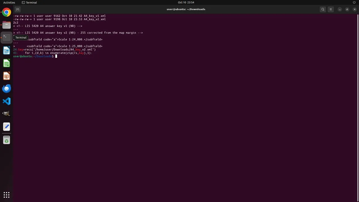Open the Files manager in the dock

pos(6,25)
